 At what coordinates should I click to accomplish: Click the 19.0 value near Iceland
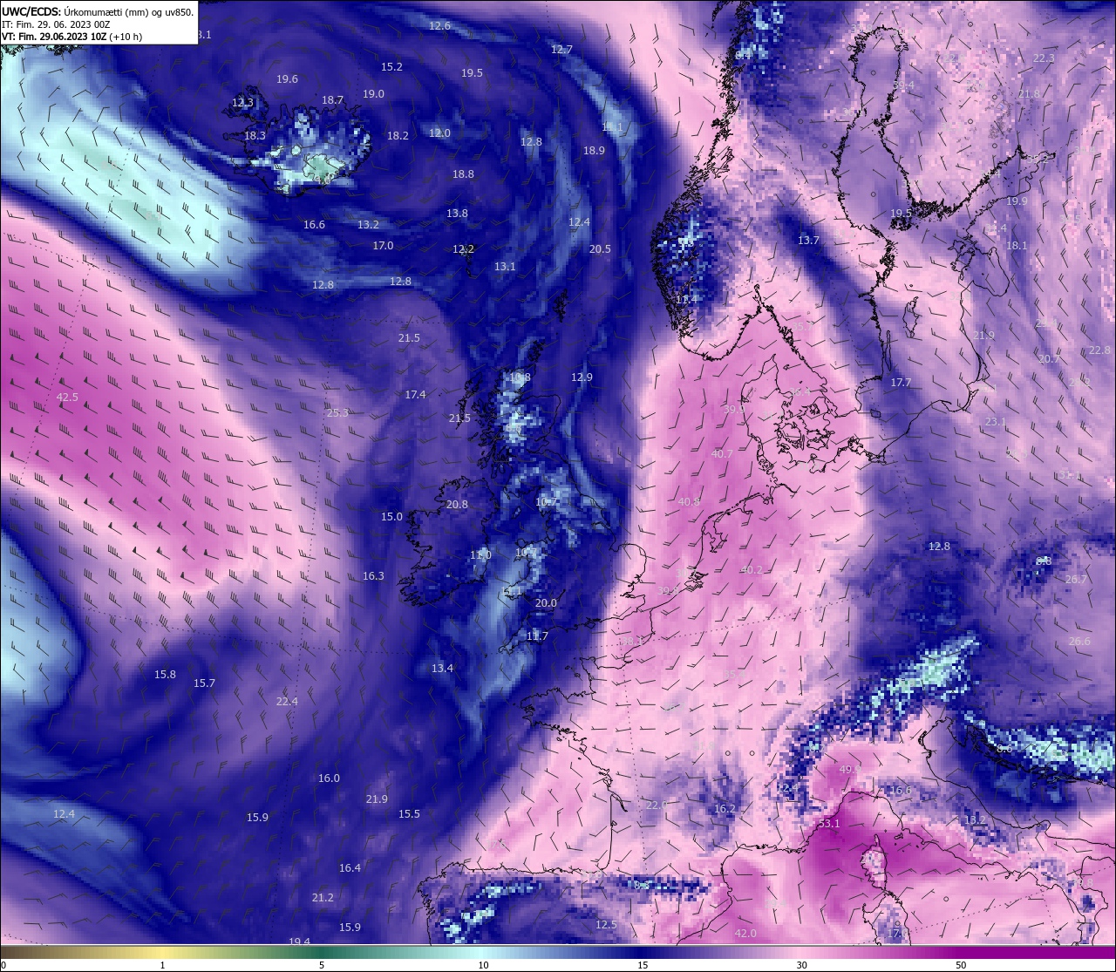pyautogui.click(x=373, y=94)
